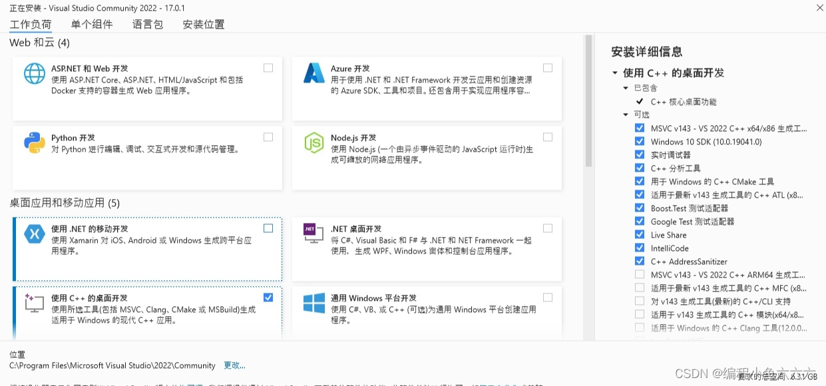Enable the ASP.NET 和 Web 开发 workload checkbox
826x386 pixels.
268,68
